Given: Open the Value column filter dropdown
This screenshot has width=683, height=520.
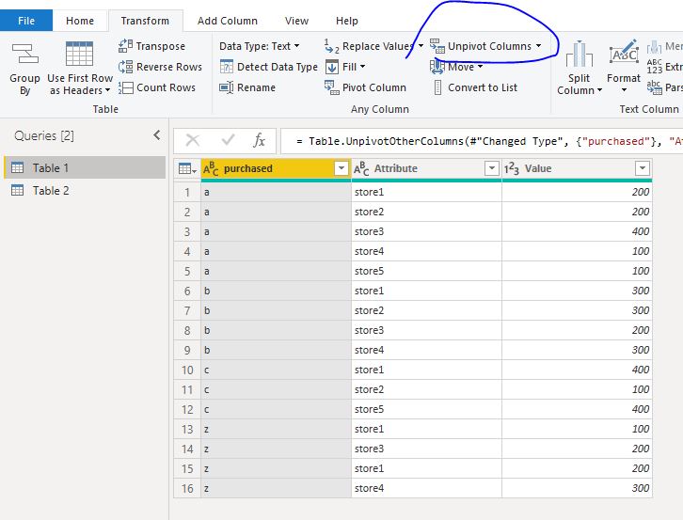Looking at the screenshot, I should [x=643, y=168].
